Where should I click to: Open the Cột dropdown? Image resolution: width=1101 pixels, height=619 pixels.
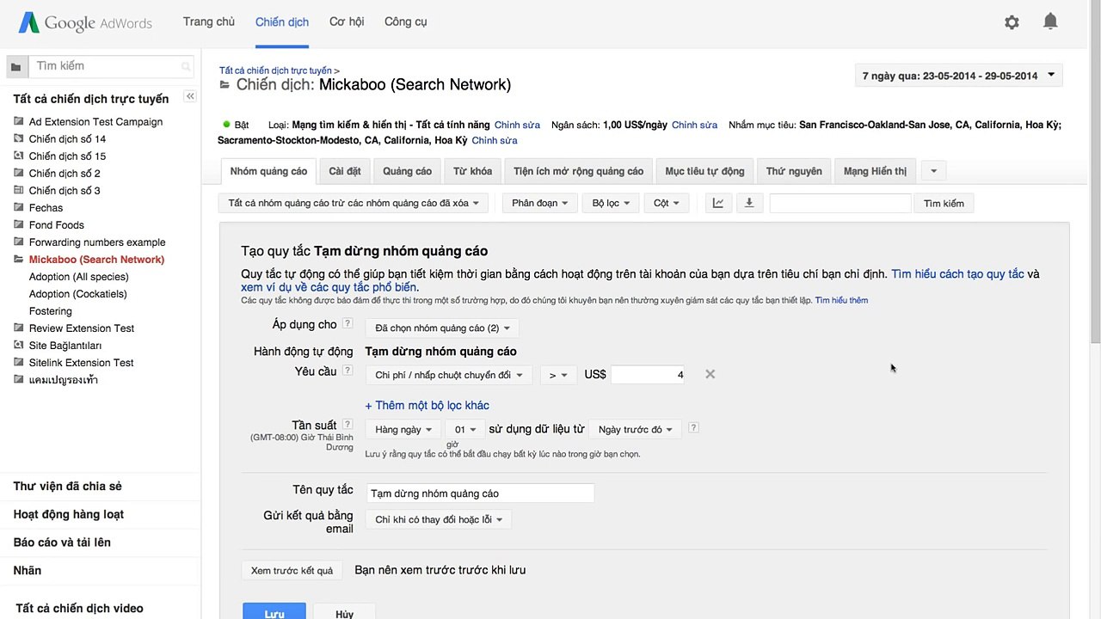[x=666, y=203]
